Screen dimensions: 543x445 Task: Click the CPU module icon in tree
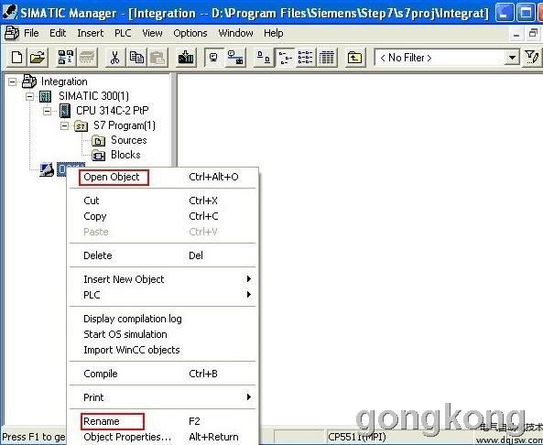click(x=65, y=111)
